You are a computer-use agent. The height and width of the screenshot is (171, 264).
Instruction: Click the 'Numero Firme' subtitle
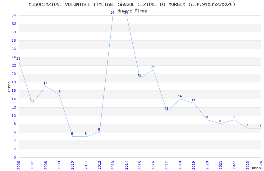132,11
